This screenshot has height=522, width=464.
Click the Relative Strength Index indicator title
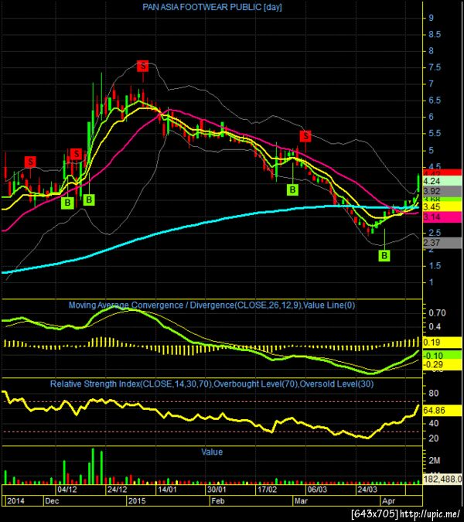click(x=212, y=384)
